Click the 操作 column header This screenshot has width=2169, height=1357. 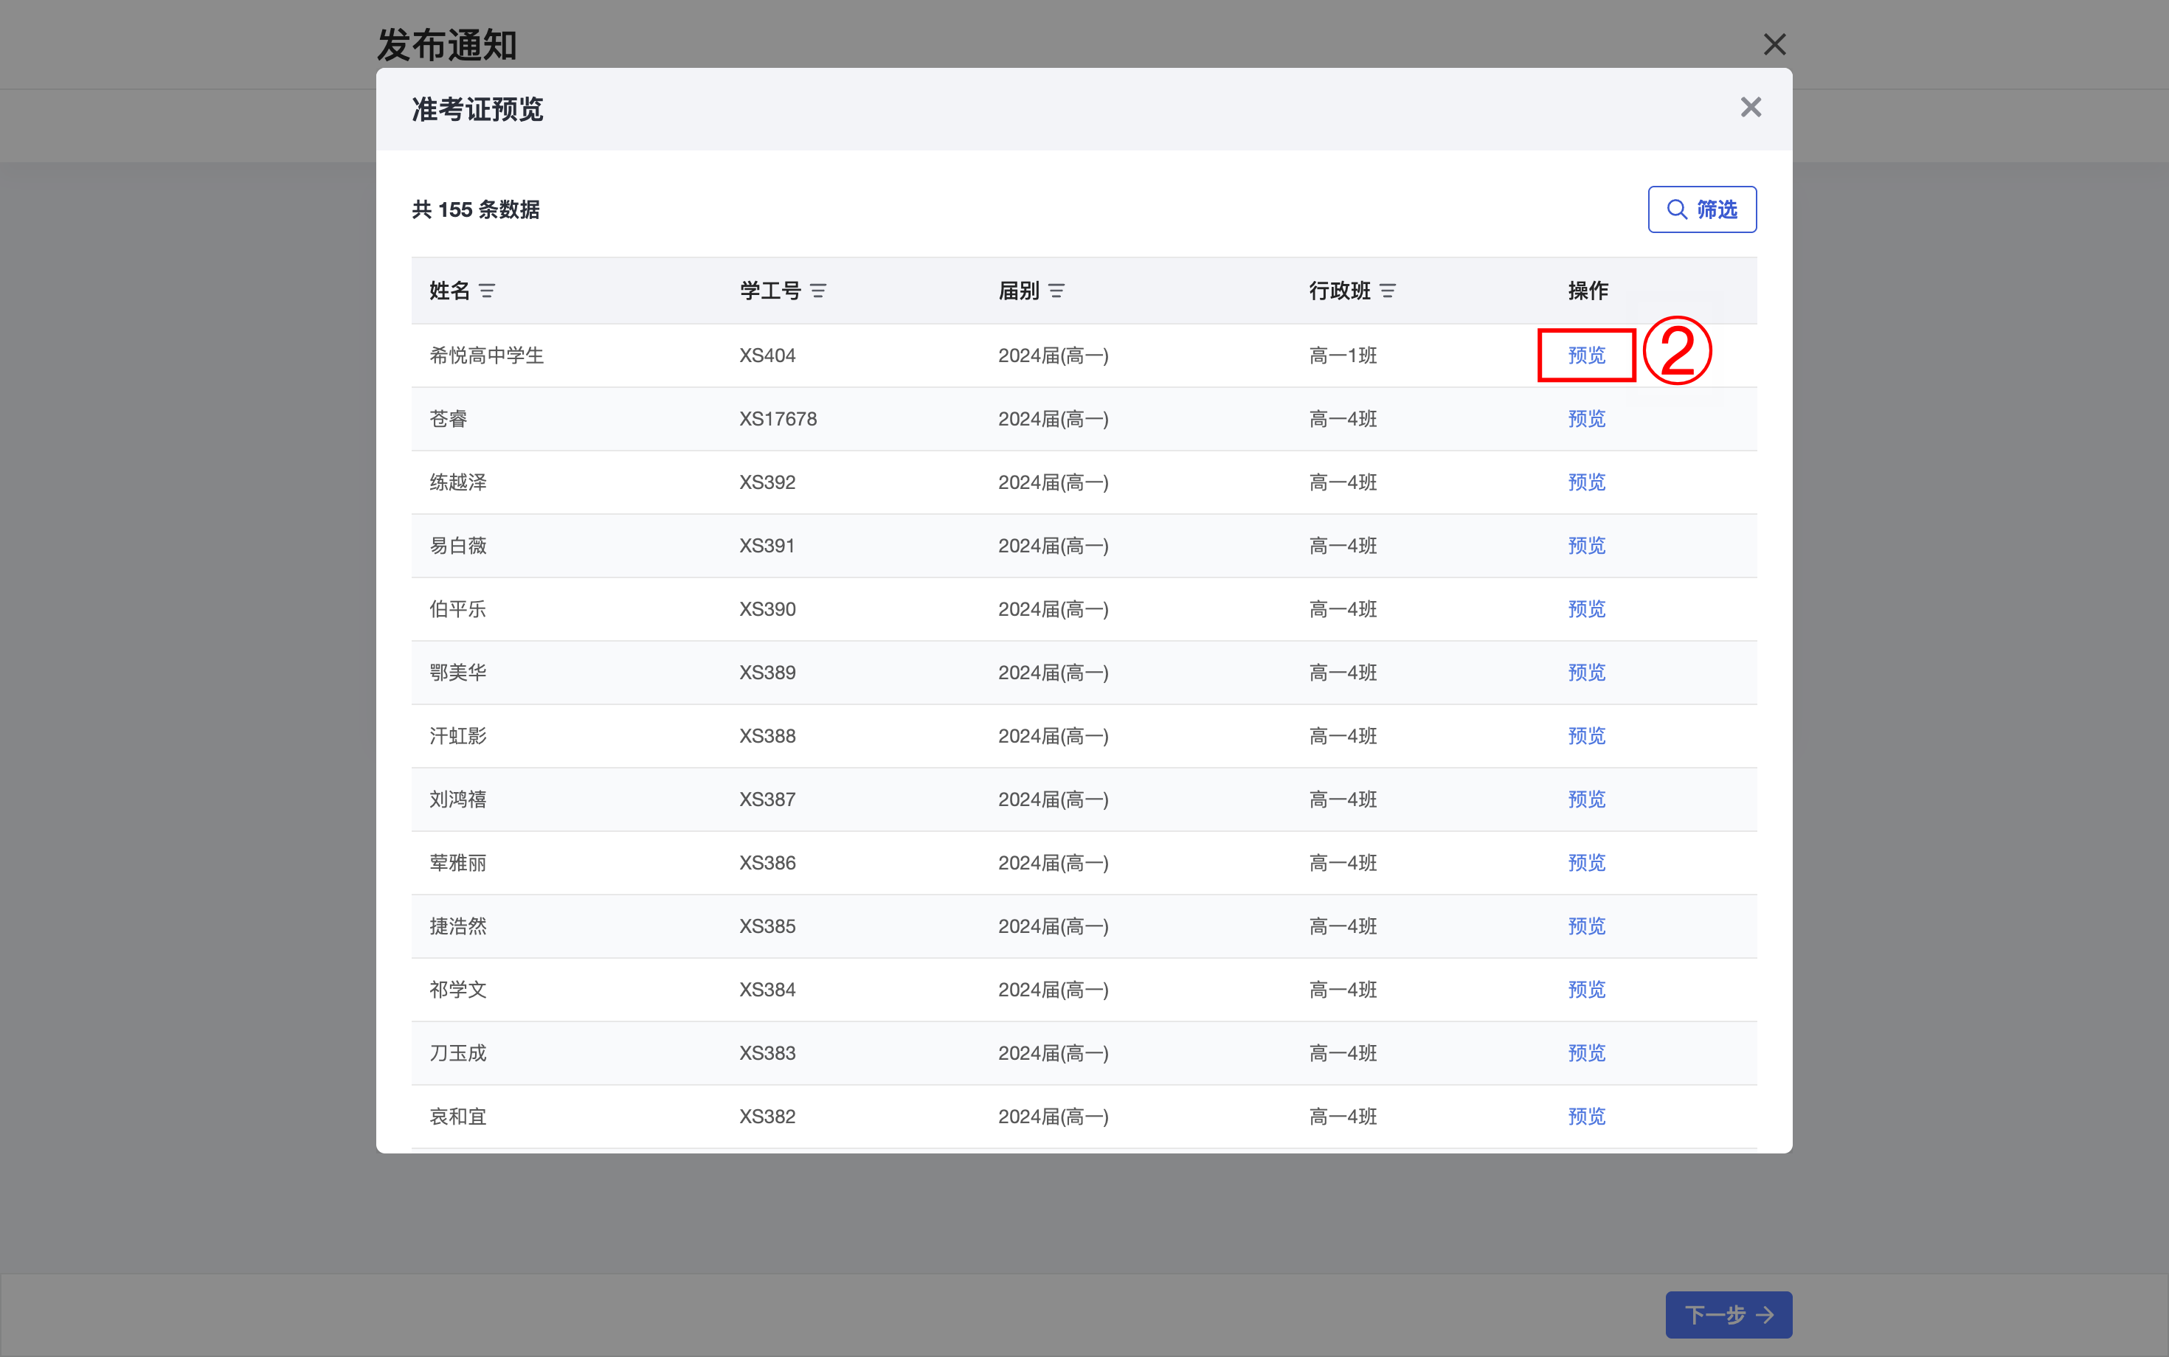[x=1588, y=291]
